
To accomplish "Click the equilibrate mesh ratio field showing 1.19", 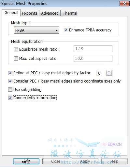I will 93,49.
